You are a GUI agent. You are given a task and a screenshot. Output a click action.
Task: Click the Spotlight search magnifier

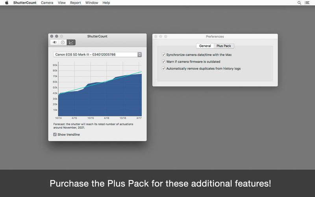tap(299, 3)
